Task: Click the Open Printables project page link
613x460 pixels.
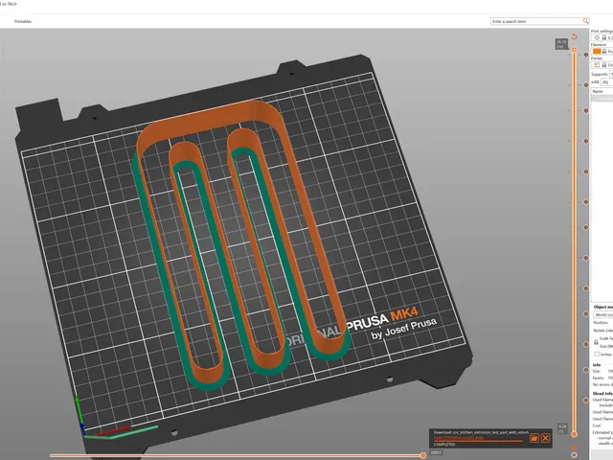Action: [459, 438]
